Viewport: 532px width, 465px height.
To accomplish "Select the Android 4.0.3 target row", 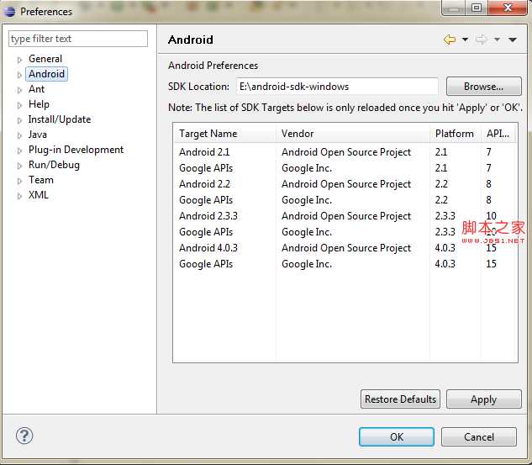I will pos(345,248).
